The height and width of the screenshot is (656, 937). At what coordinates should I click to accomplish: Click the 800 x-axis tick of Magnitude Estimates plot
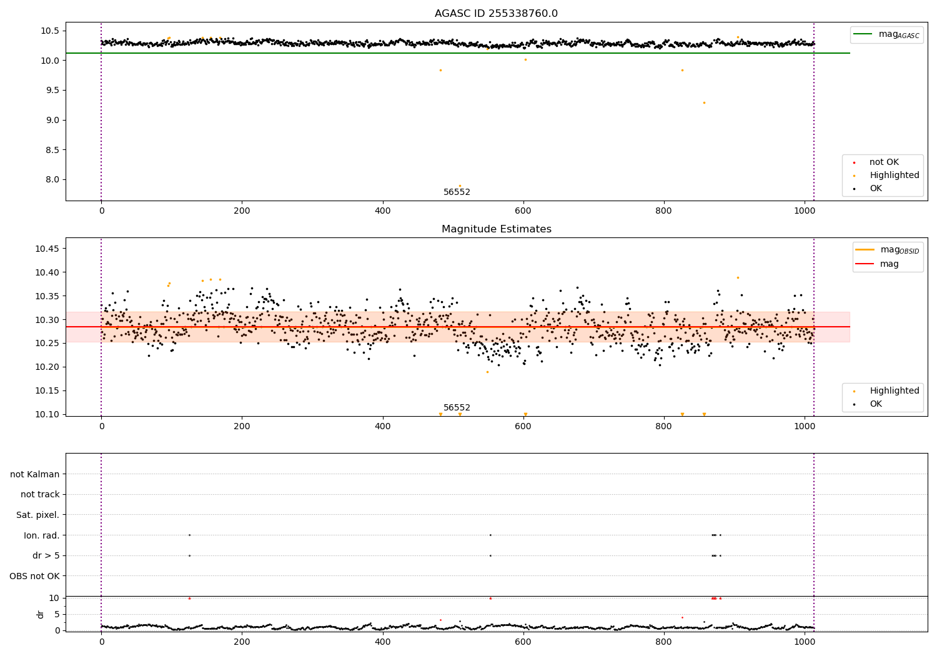pos(664,427)
